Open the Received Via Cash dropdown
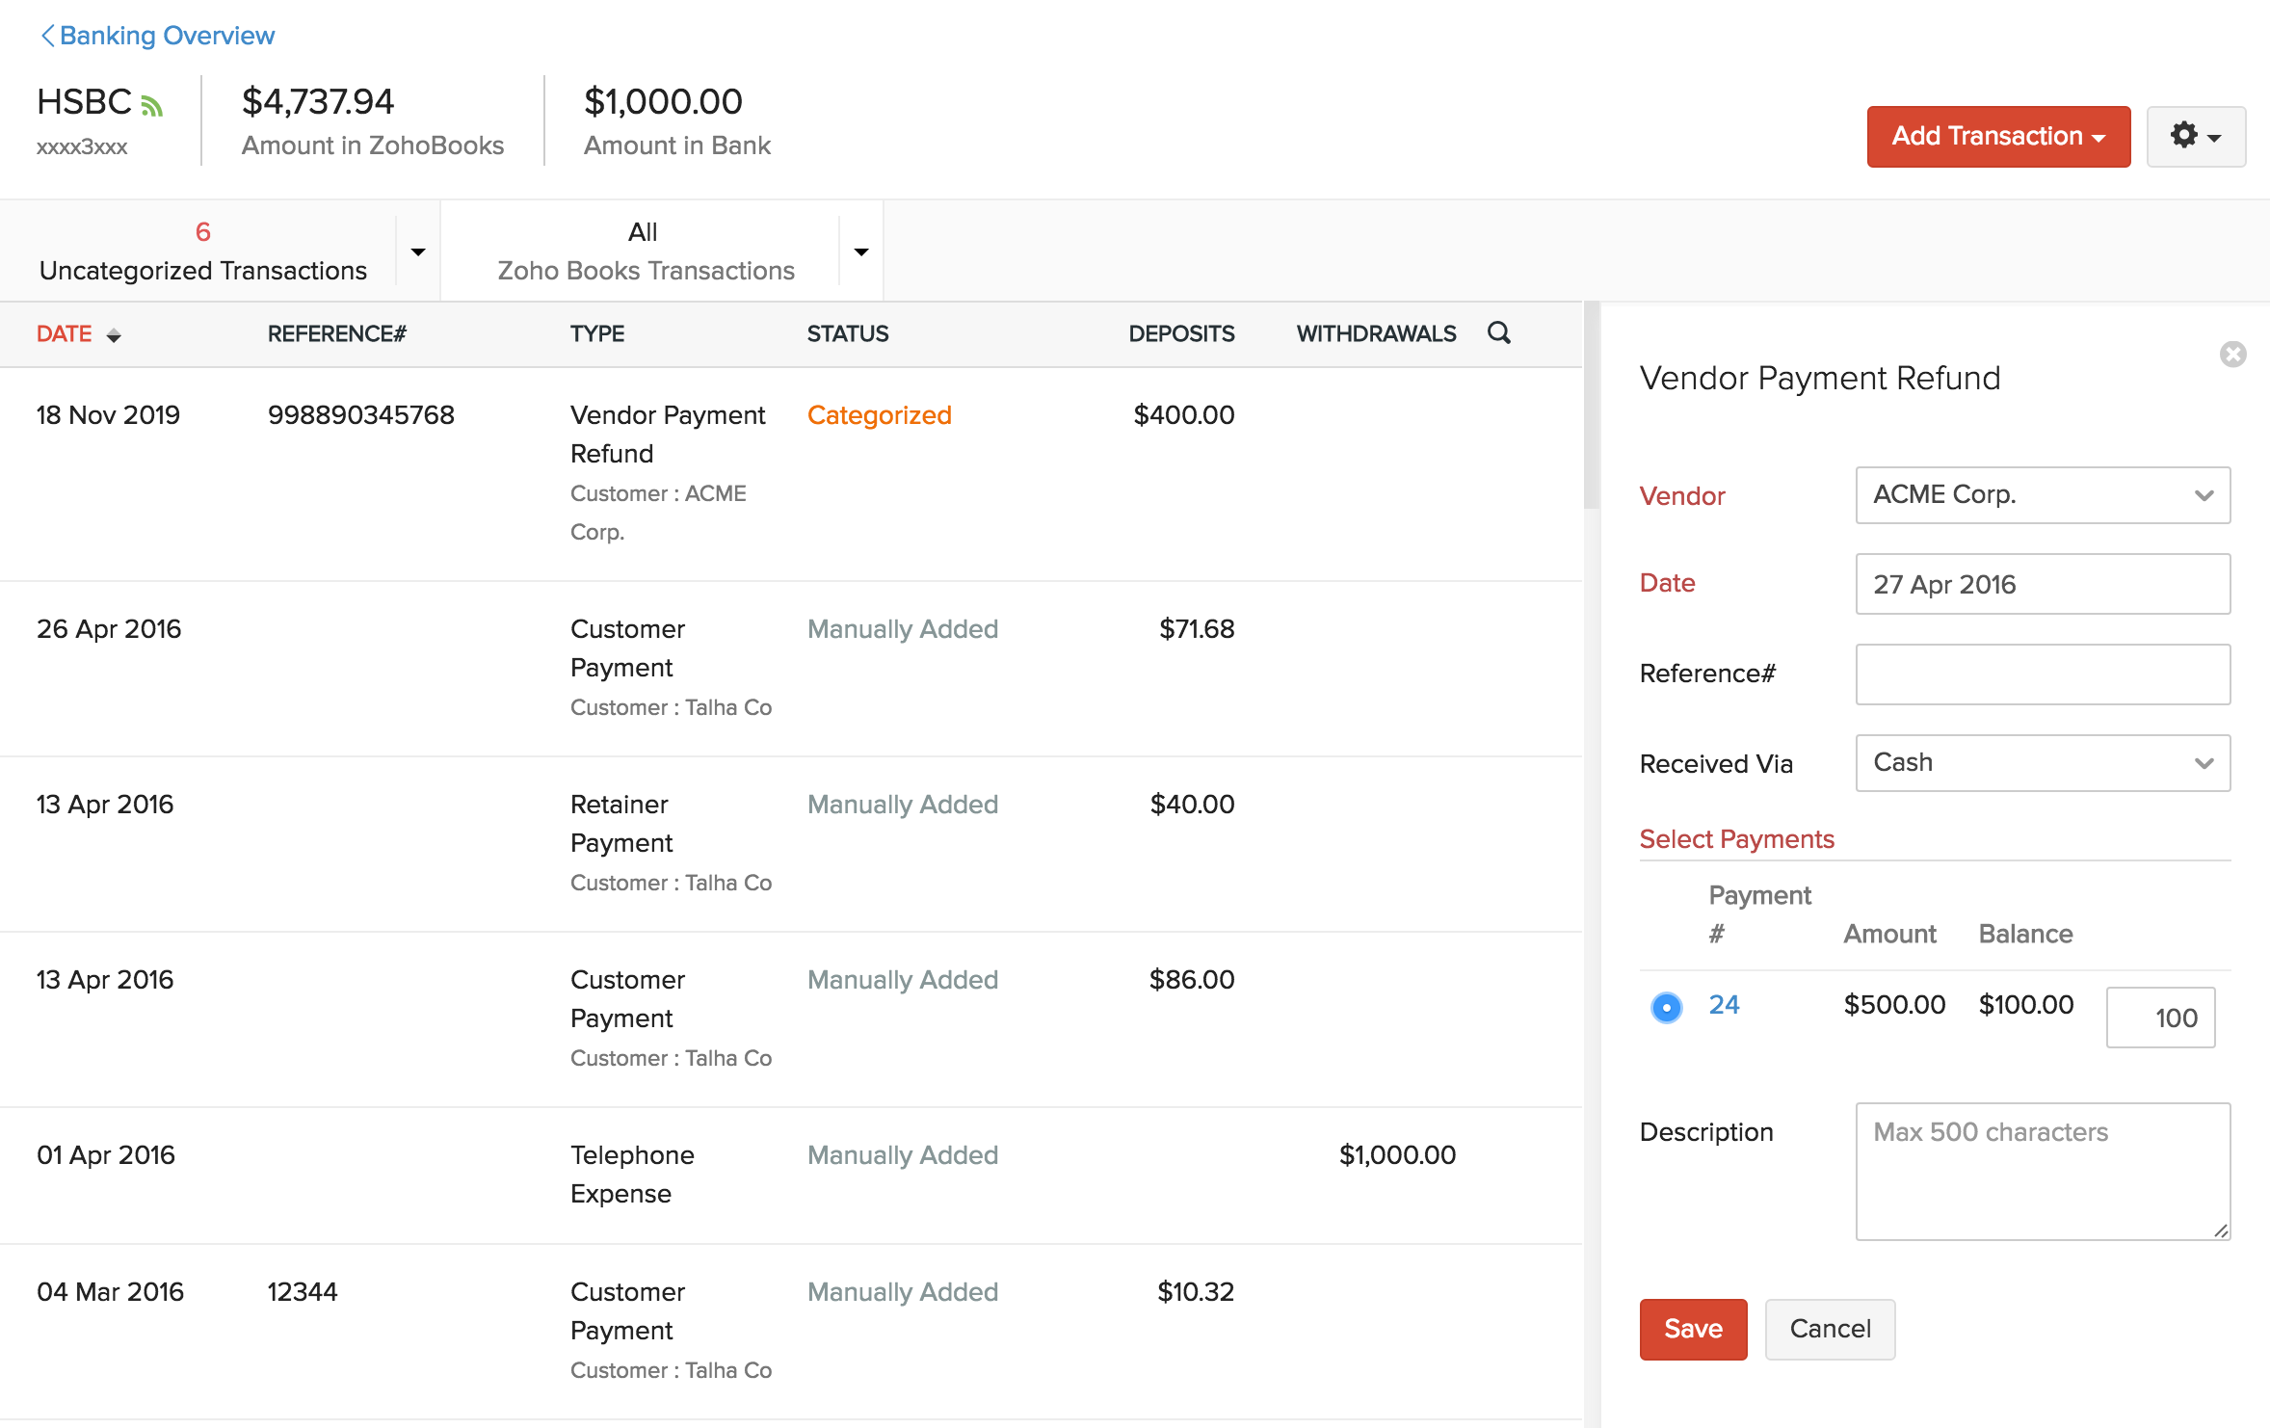The height and width of the screenshot is (1428, 2270). pyautogui.click(x=2042, y=763)
